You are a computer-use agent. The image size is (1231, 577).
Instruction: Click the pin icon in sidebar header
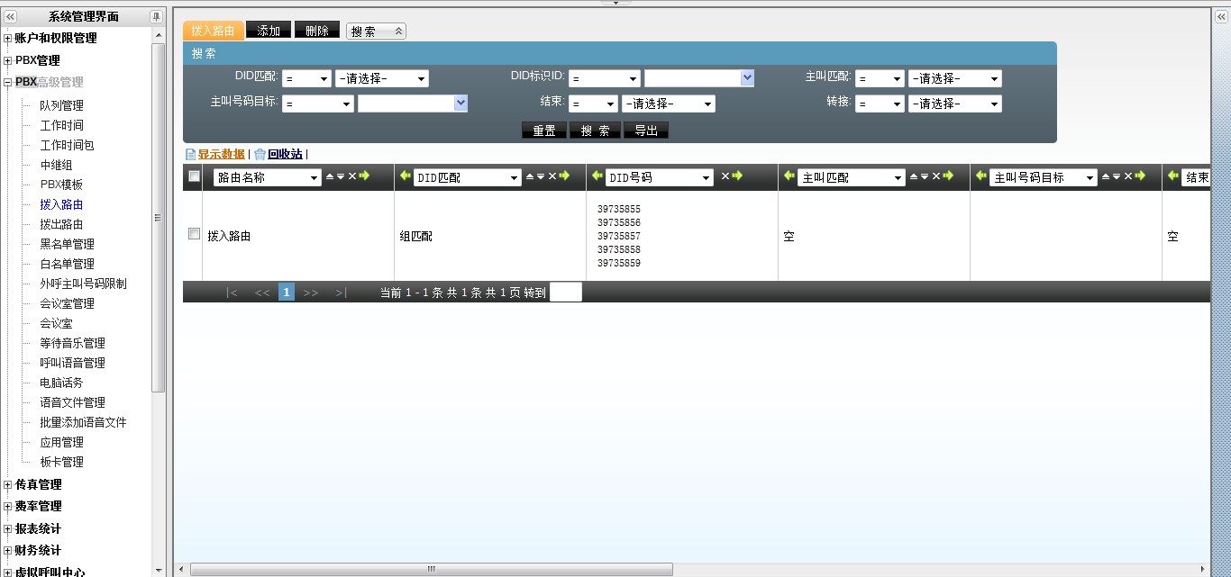click(x=156, y=16)
